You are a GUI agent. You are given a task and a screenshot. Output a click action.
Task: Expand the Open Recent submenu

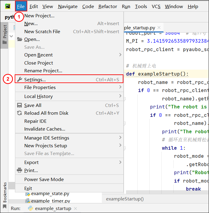click(x=69, y=55)
